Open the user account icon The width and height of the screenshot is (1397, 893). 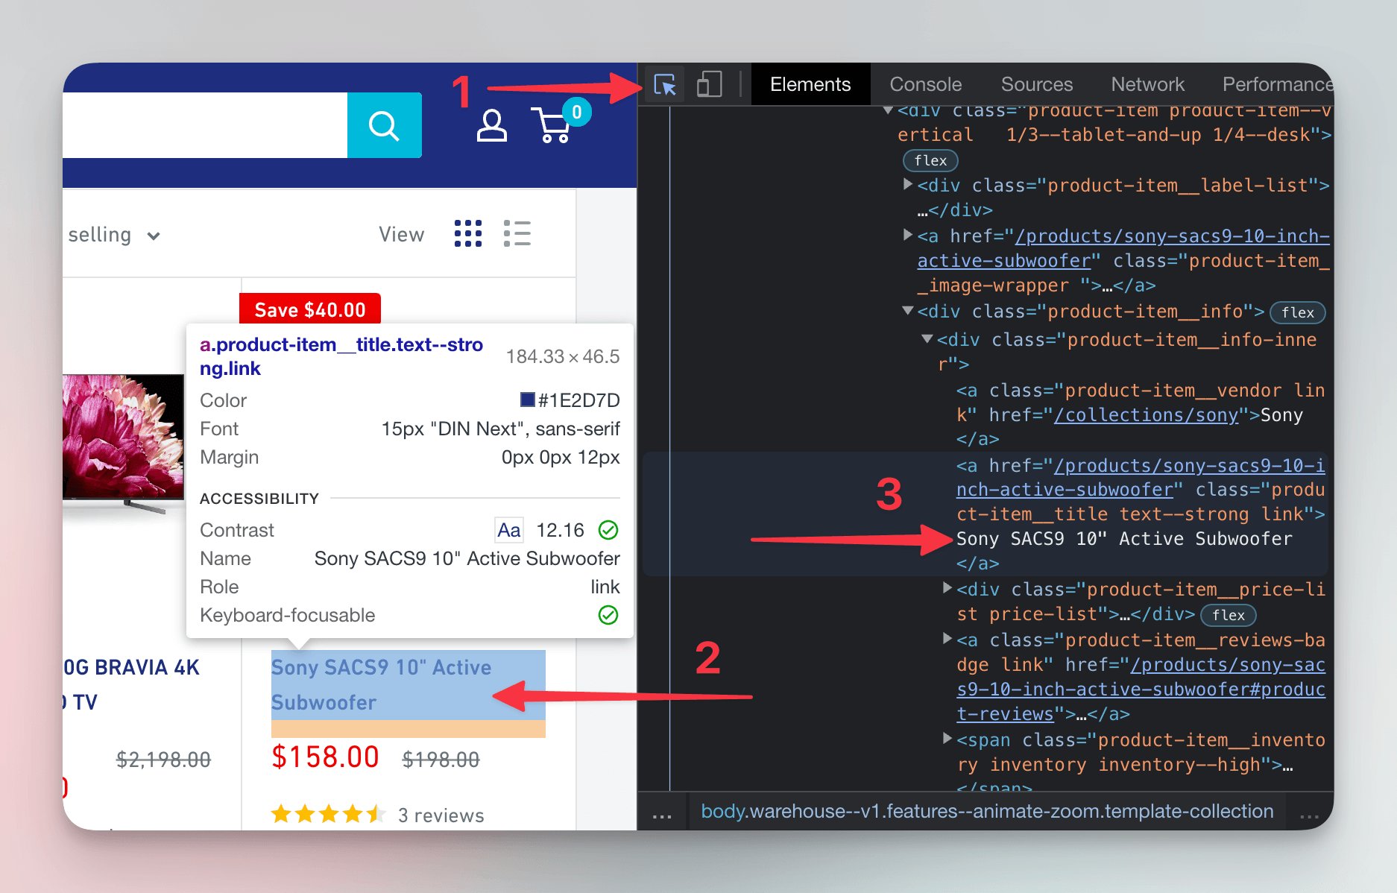click(x=491, y=124)
